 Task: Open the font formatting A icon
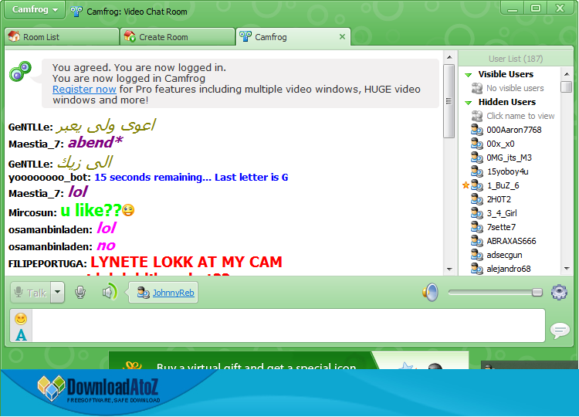[x=21, y=334]
